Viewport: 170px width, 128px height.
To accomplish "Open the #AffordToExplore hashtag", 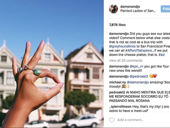I will point(139,51).
